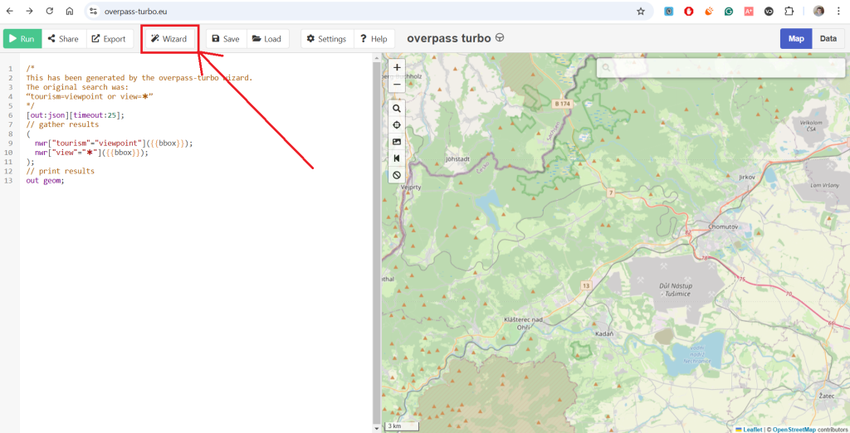Select bounding box manually icon
The image size is (850, 433).
pos(397,142)
